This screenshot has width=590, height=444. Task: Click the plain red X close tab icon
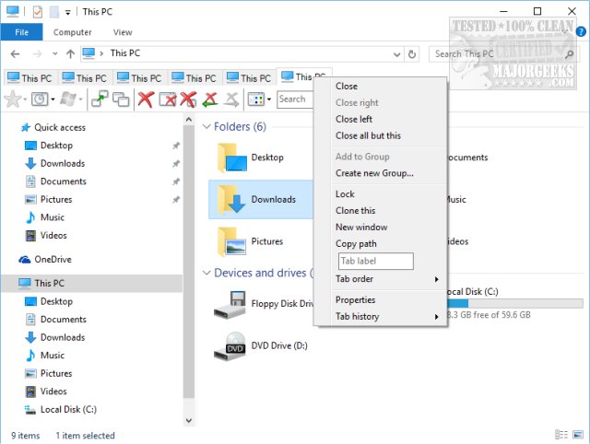tap(146, 99)
